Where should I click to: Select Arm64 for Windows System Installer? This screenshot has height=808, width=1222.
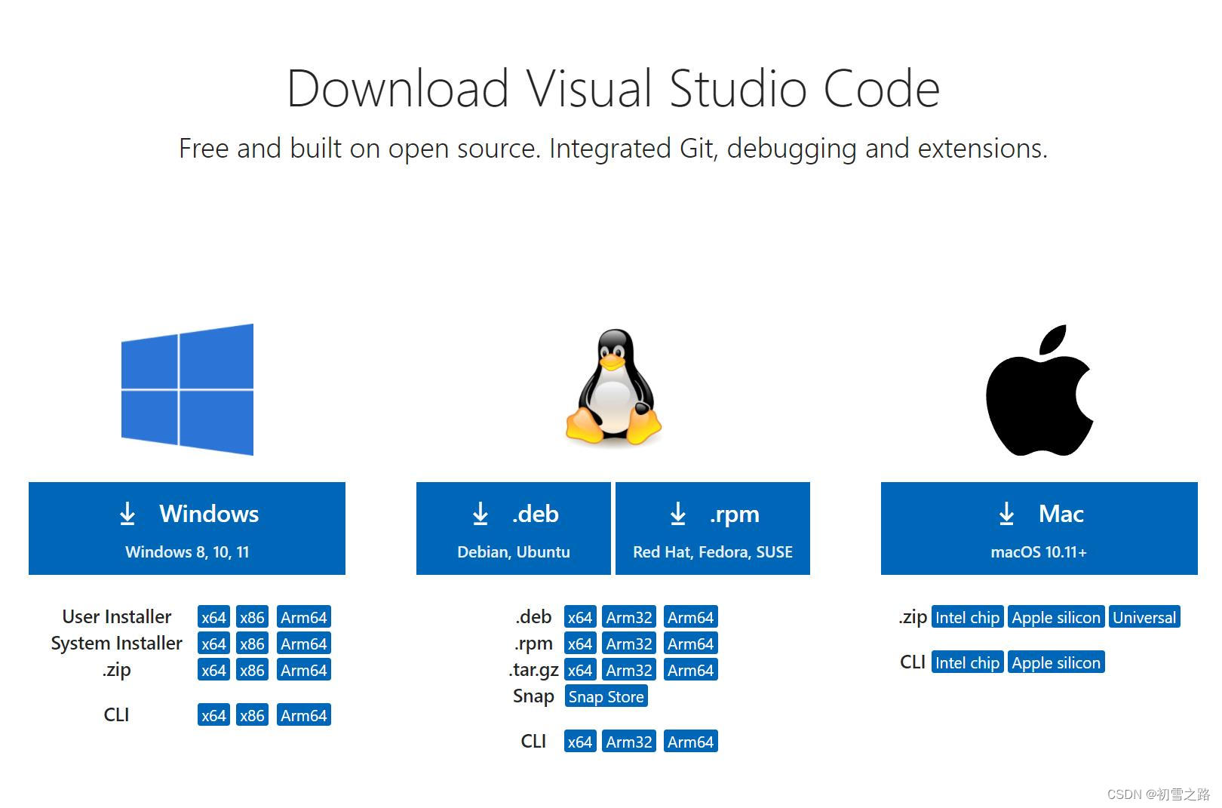[x=304, y=644]
